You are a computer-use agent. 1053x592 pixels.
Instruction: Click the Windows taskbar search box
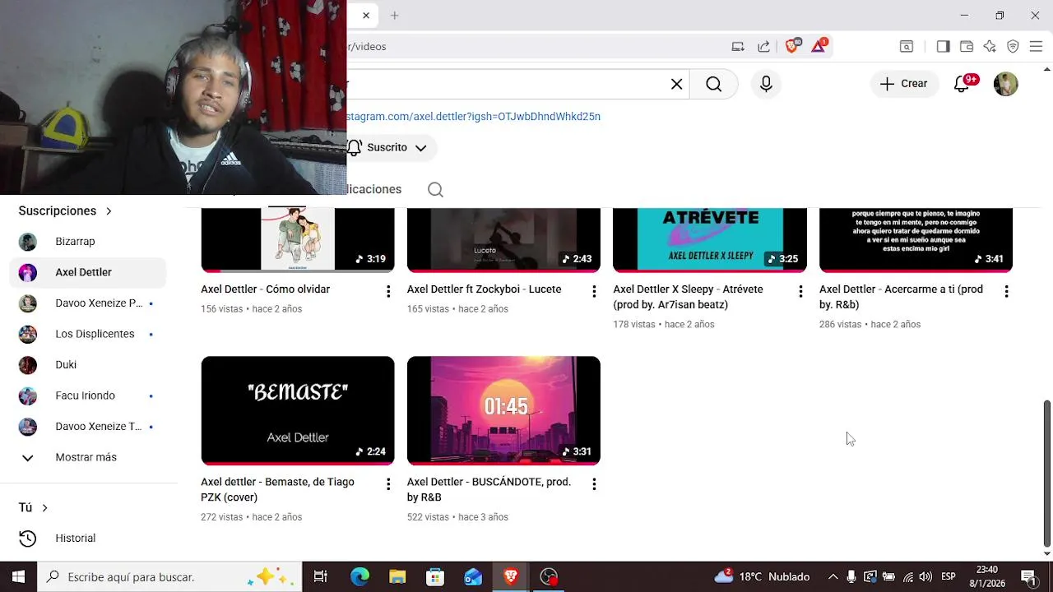(x=169, y=577)
